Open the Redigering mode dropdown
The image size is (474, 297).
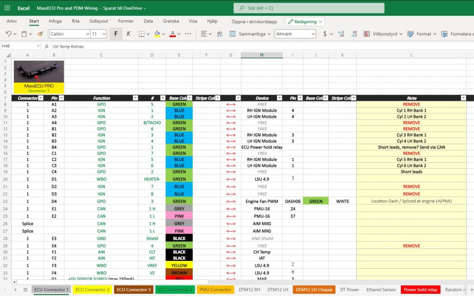click(305, 21)
